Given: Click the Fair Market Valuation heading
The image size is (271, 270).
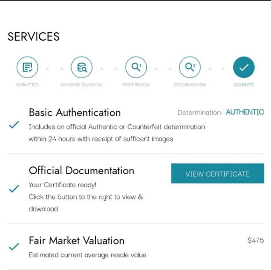Looking at the screenshot, I should (x=77, y=241).
